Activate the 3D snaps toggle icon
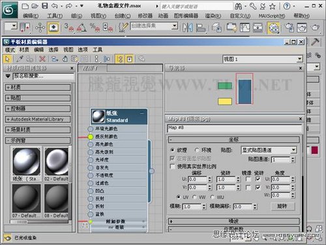The image size is (326, 245). coord(69,27)
